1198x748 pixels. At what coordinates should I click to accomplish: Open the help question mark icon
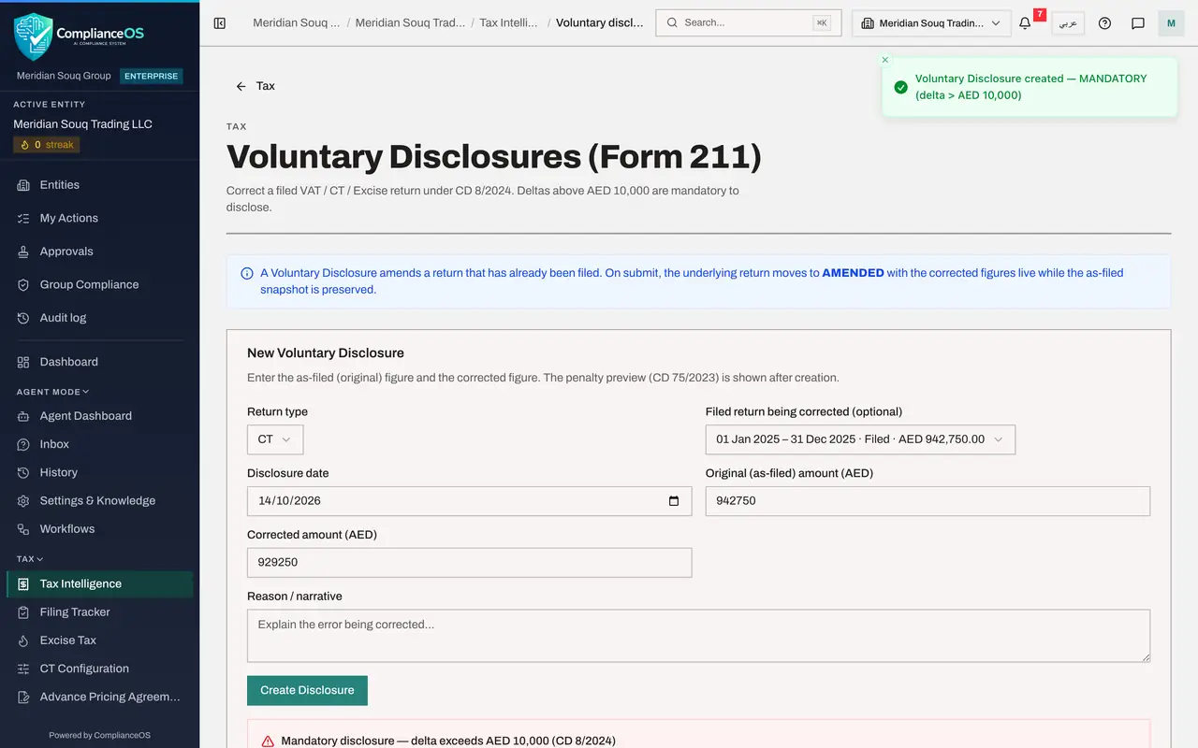(x=1104, y=23)
